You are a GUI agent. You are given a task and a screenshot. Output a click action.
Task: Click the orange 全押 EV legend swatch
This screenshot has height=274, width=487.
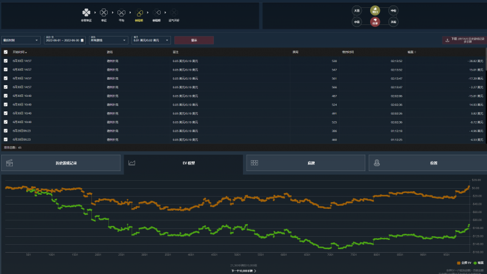point(458,262)
